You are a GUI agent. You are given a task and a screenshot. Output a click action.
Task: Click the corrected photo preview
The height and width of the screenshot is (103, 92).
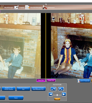point(72,46)
